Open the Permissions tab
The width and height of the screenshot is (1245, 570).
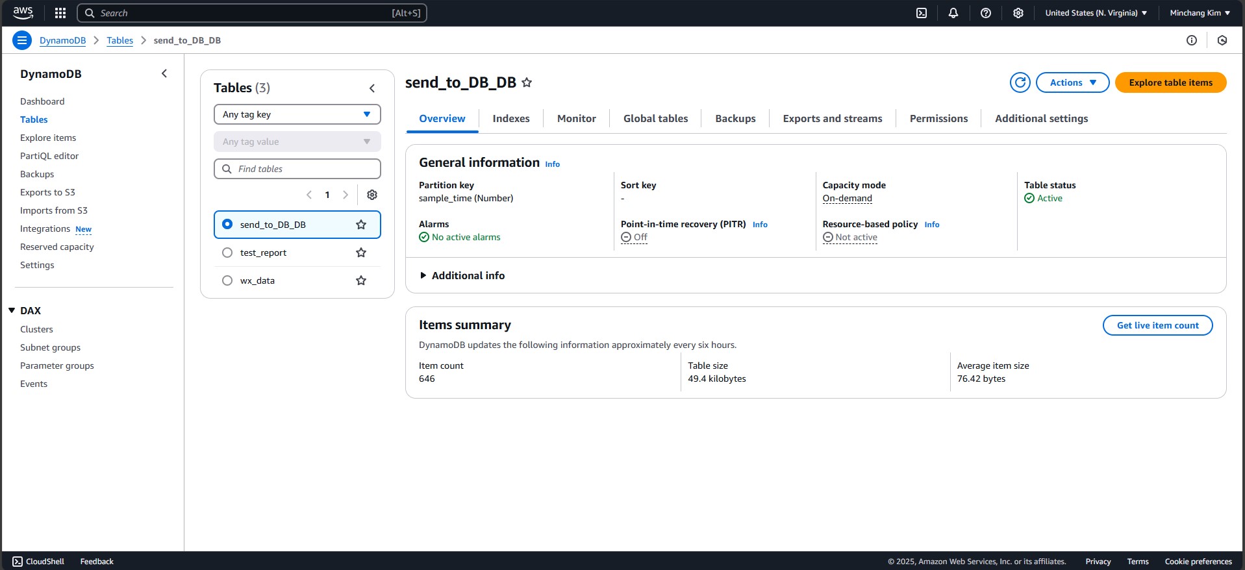(938, 119)
